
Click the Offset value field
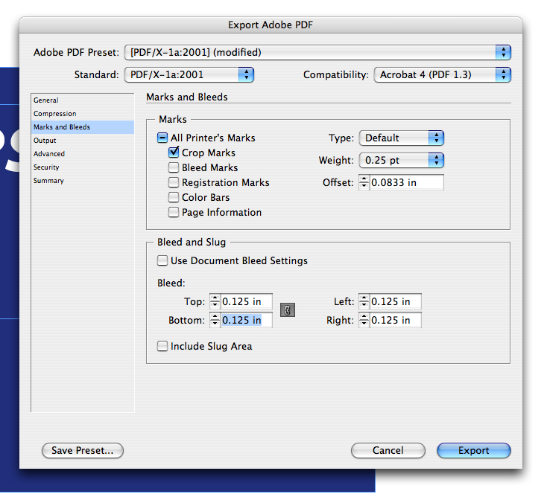pyautogui.click(x=406, y=182)
